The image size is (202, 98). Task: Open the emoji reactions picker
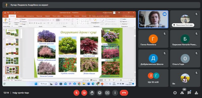click(x=100, y=93)
